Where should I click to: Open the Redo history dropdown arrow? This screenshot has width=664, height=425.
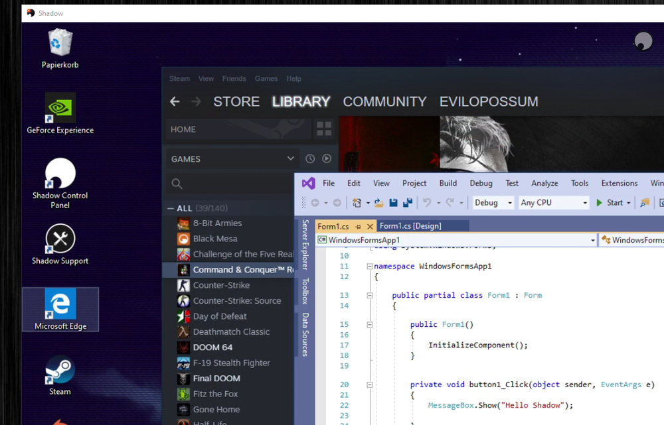(x=461, y=203)
